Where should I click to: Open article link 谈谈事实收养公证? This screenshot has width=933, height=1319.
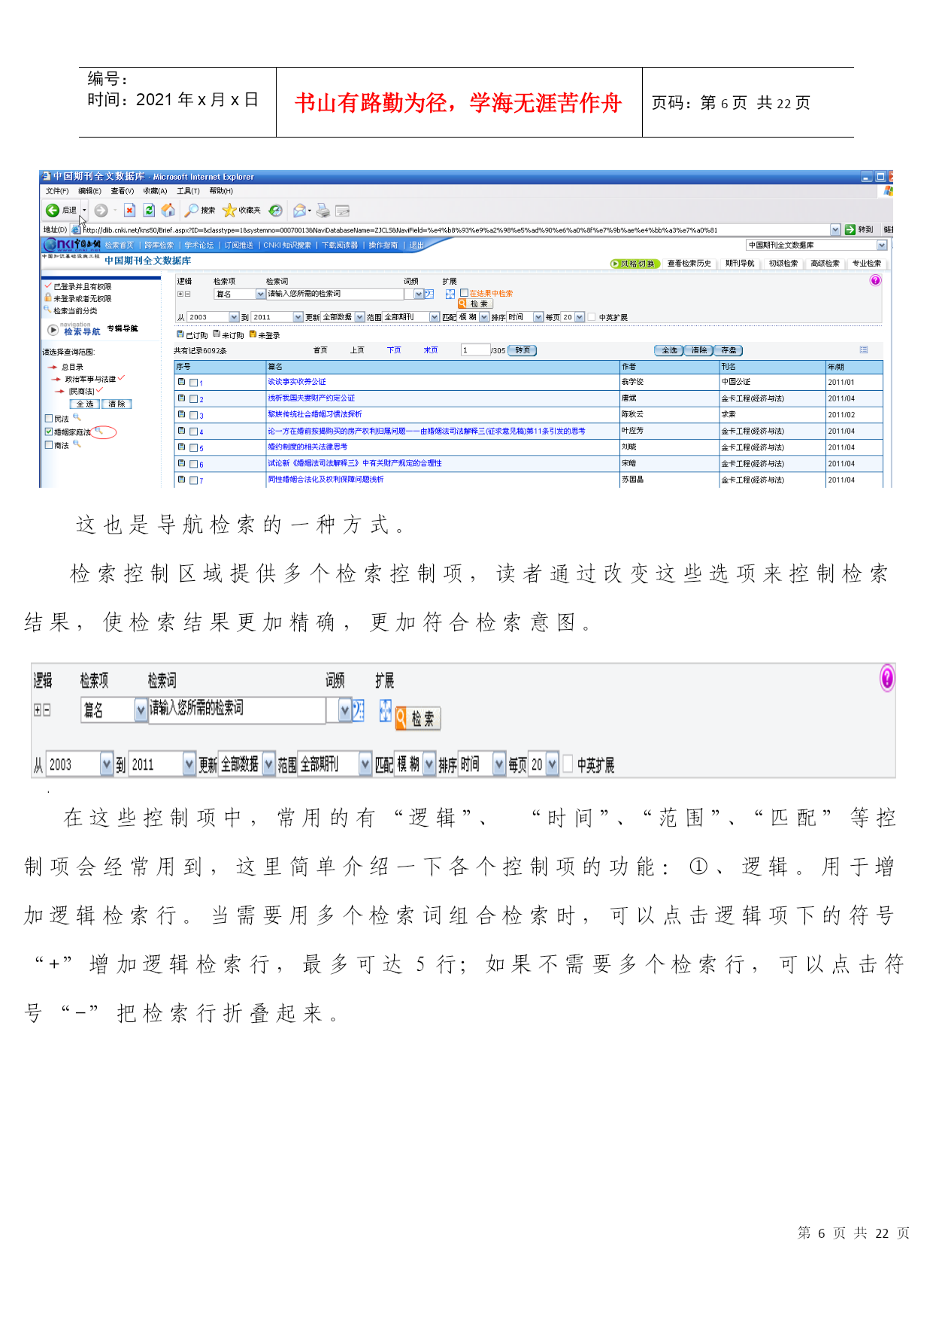pyautogui.click(x=297, y=382)
